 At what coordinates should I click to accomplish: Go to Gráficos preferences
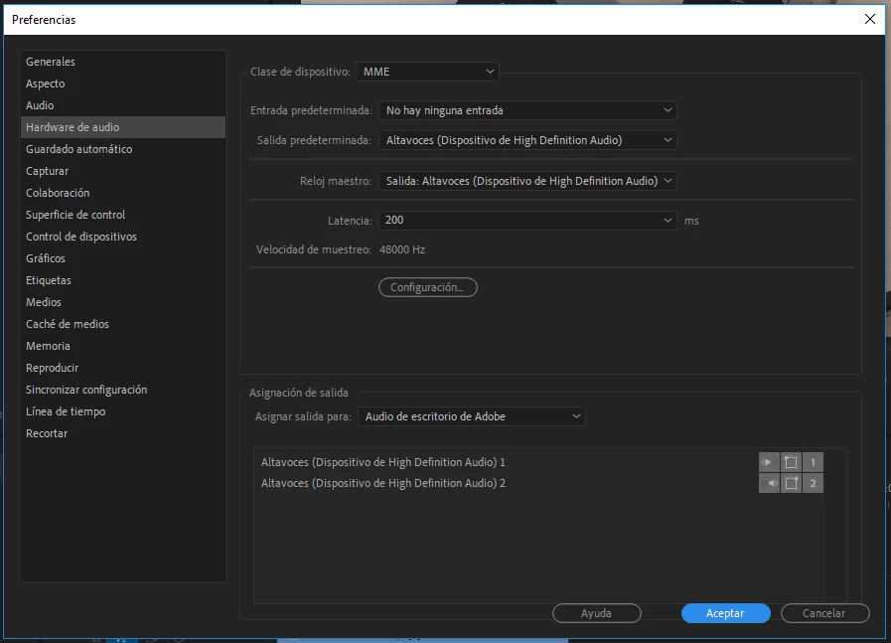pos(123,258)
